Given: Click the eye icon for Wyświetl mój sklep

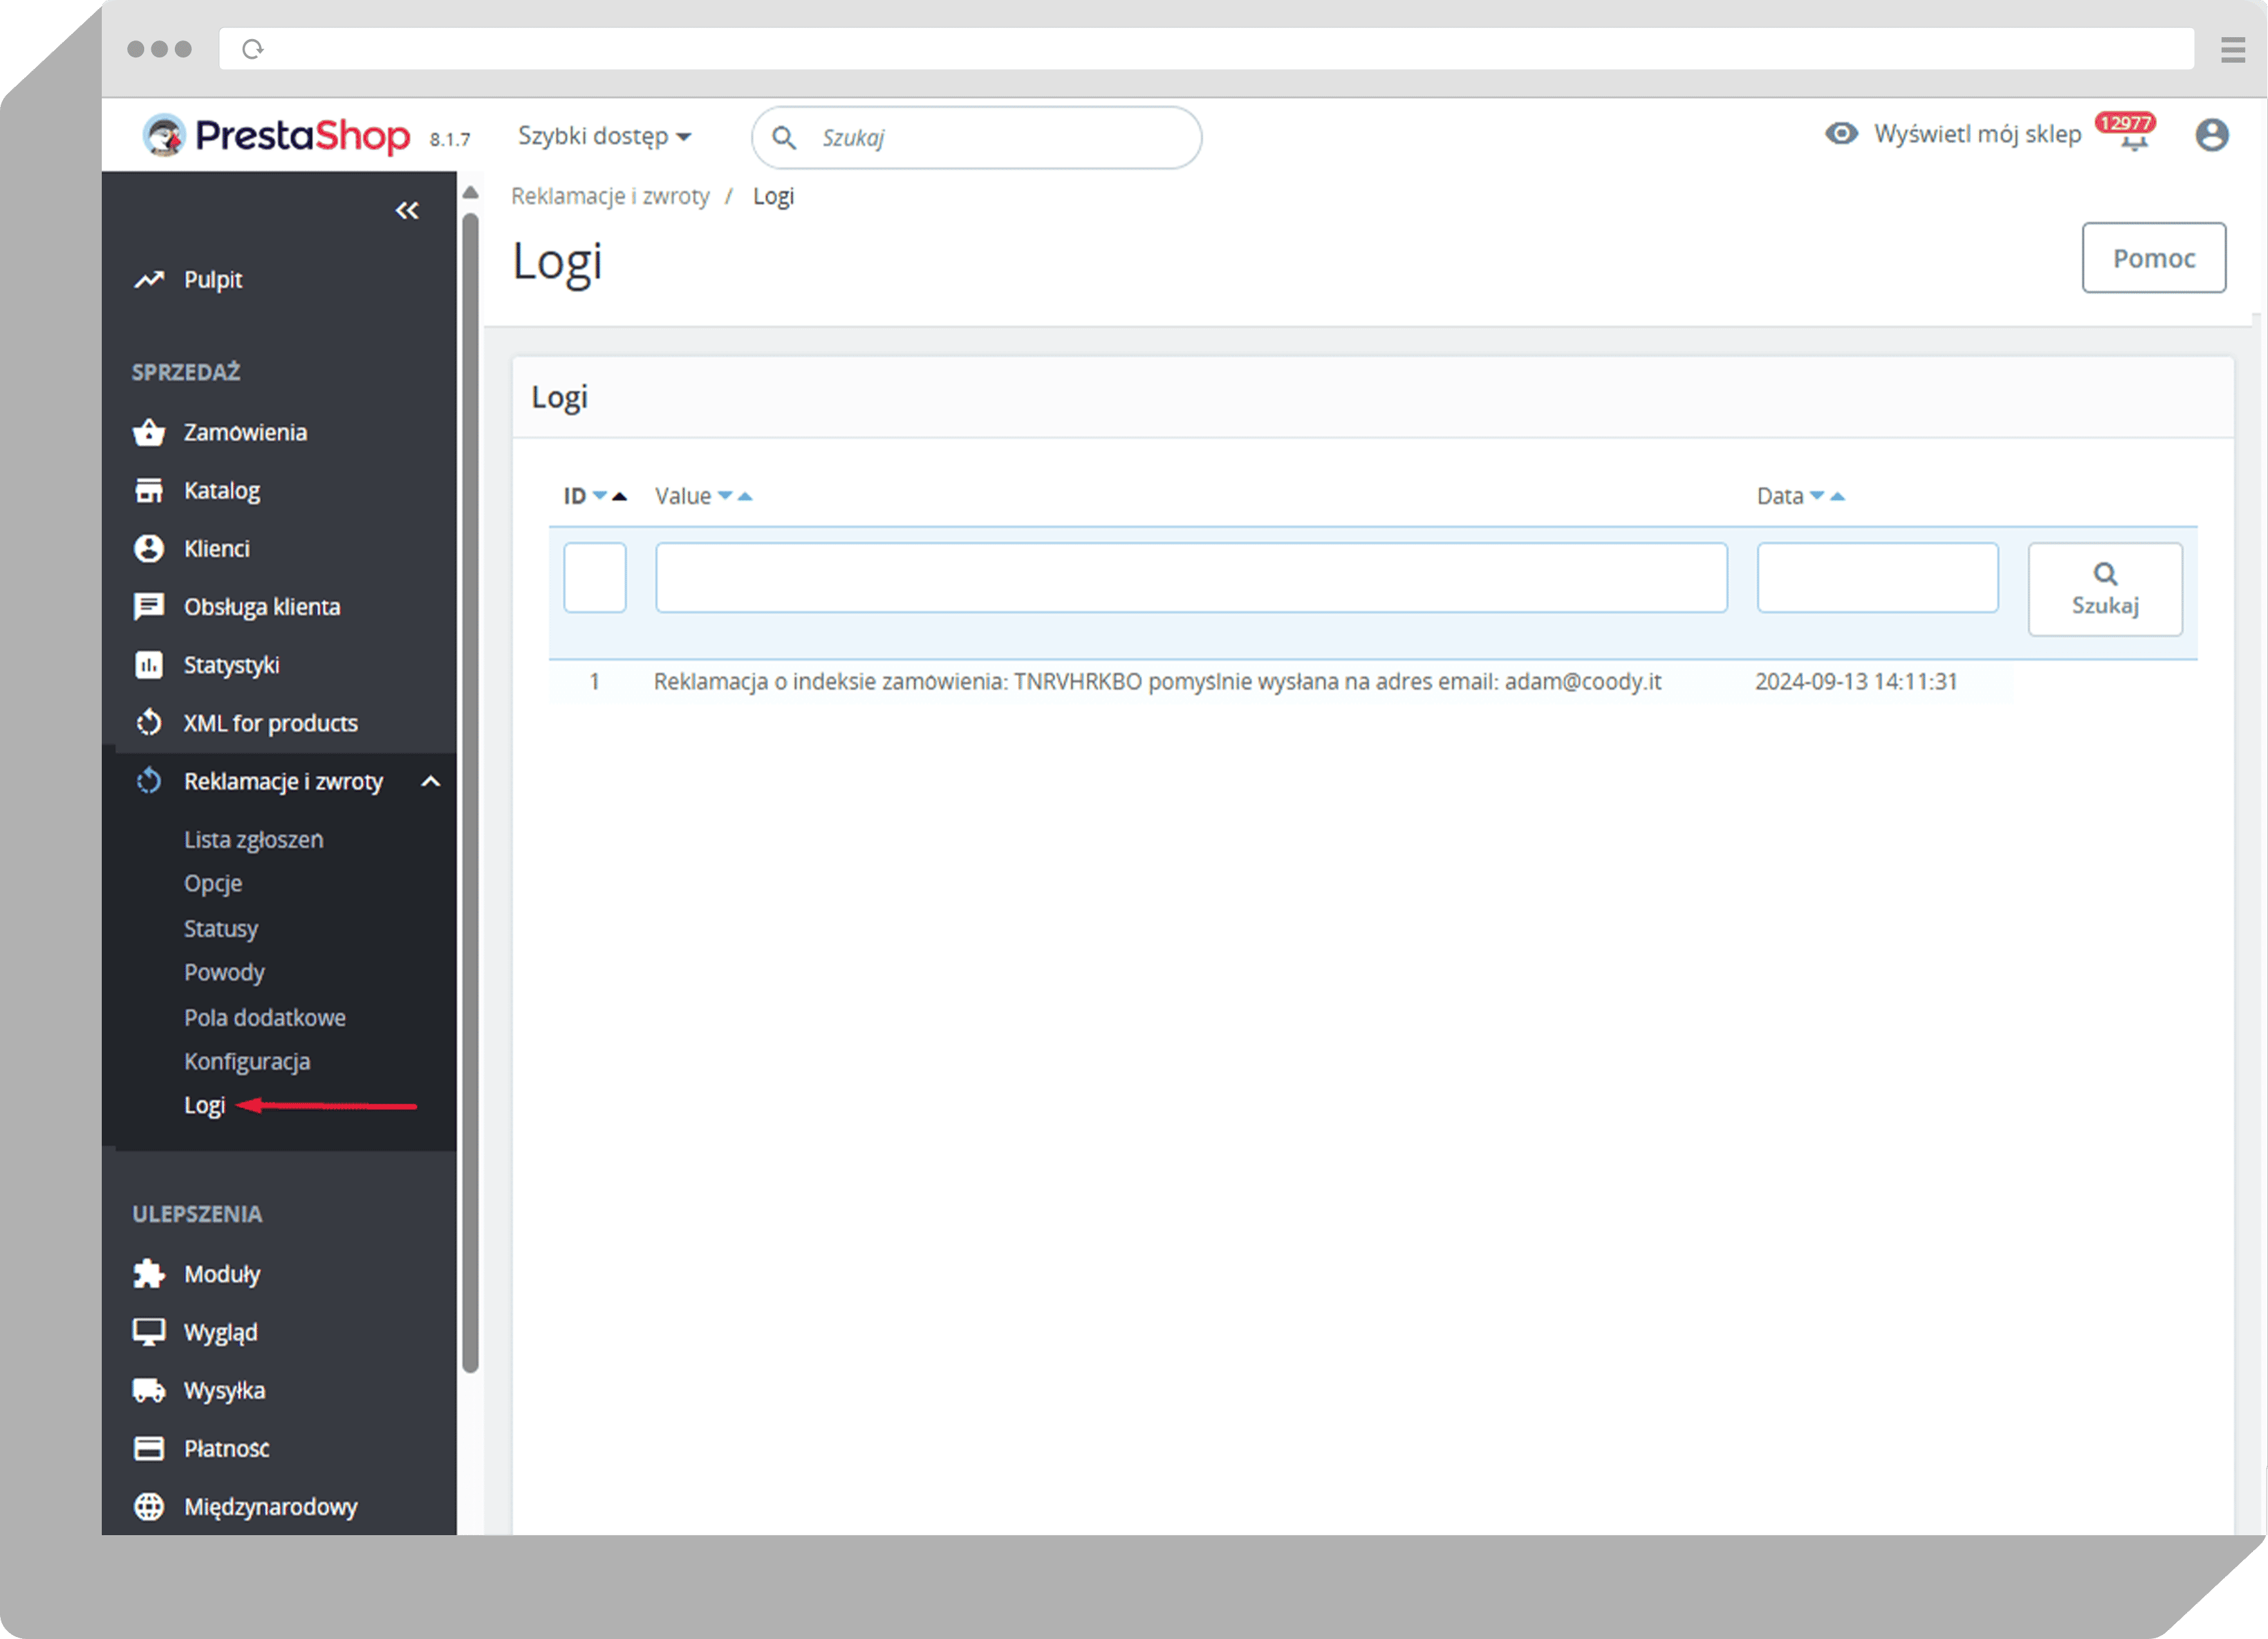Looking at the screenshot, I should (1841, 134).
